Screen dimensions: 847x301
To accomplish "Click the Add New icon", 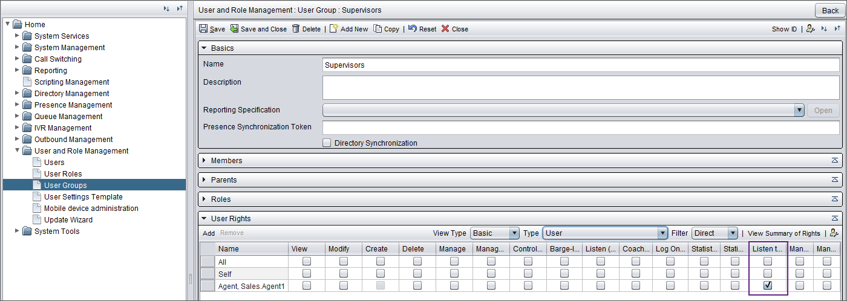I will tap(333, 29).
